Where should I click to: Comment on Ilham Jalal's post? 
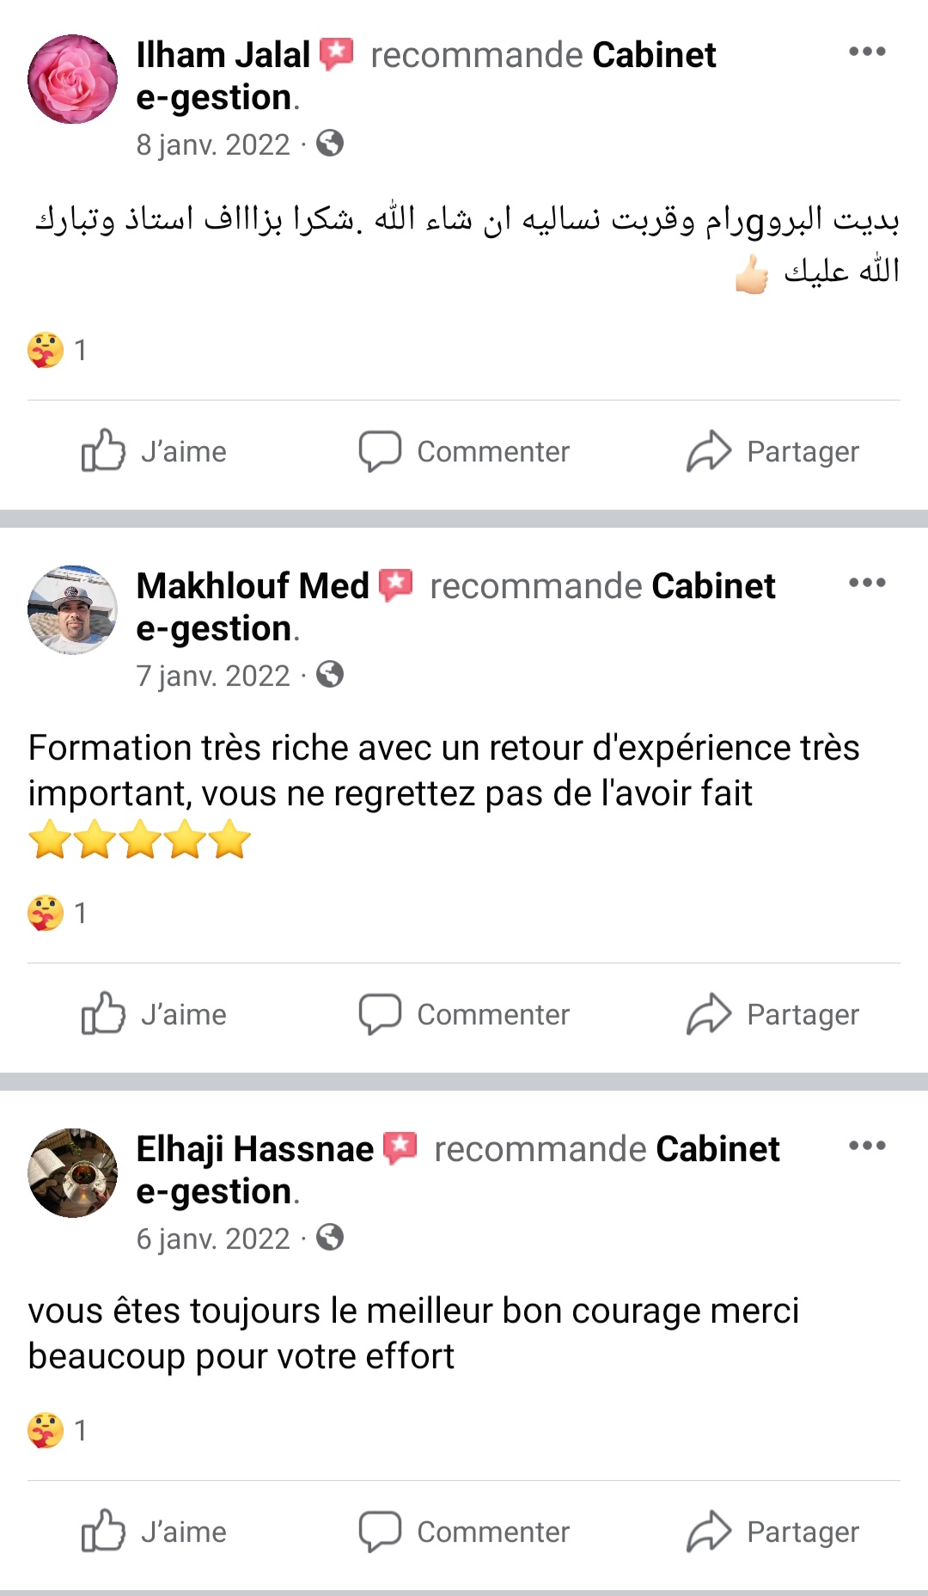point(464,451)
